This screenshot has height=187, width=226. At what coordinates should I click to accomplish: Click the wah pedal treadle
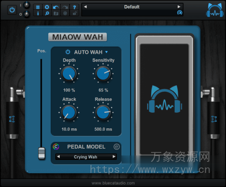tap(164, 99)
